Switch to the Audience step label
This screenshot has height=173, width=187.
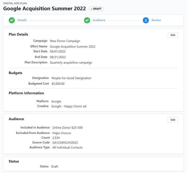99,20
